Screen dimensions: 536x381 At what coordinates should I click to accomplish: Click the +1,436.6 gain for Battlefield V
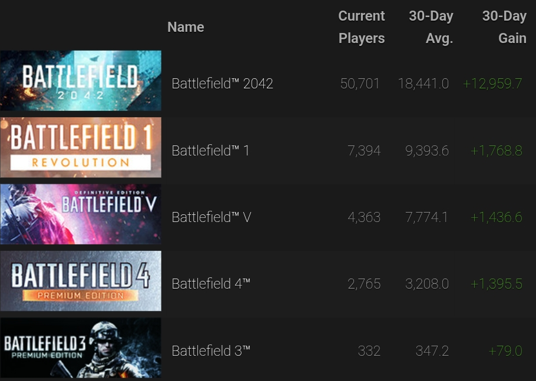tap(496, 217)
